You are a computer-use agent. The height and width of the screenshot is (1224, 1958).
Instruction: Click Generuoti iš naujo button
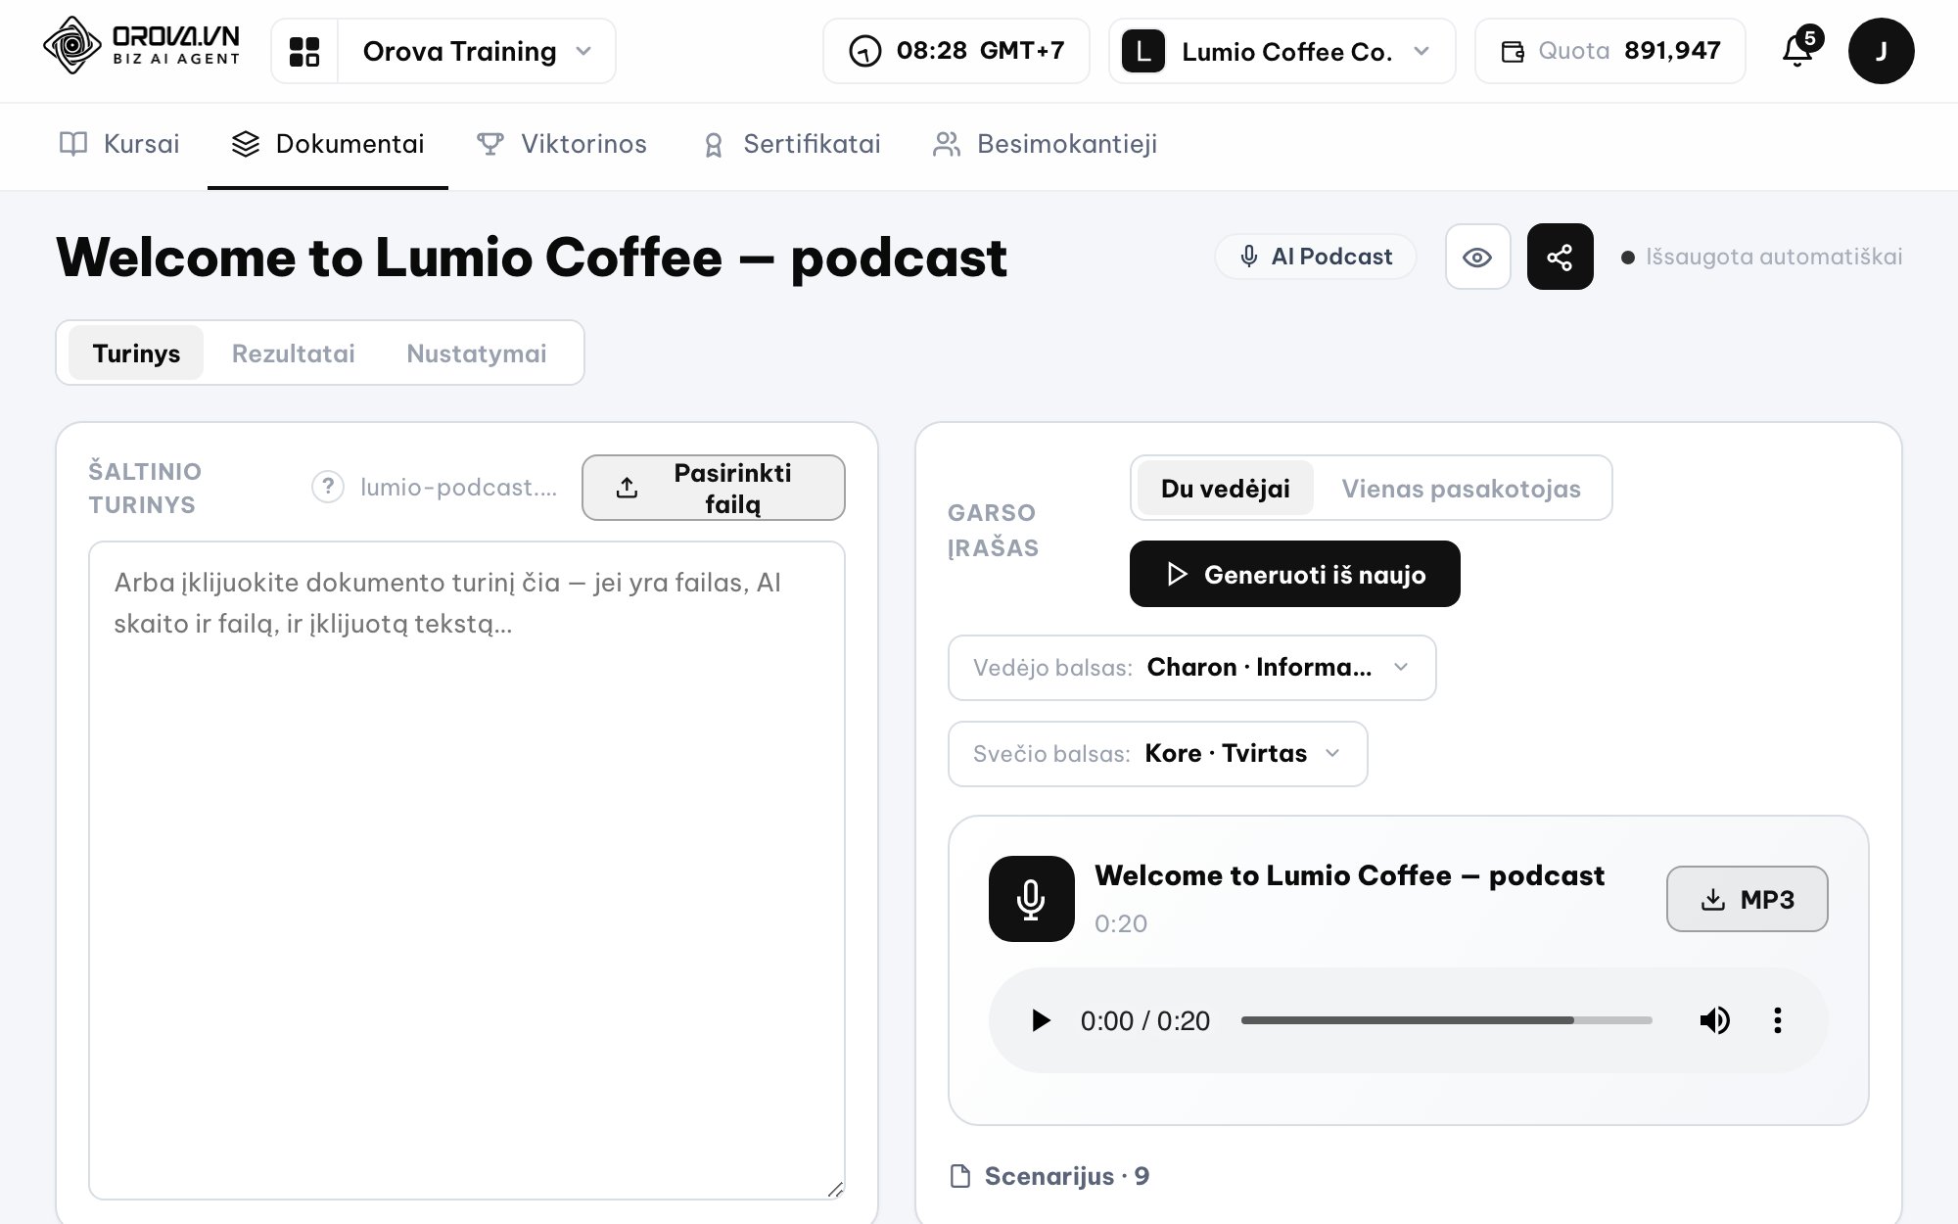(1294, 574)
